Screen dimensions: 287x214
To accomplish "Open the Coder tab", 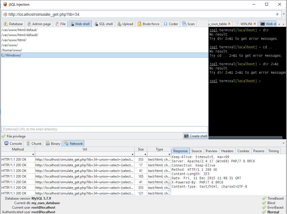I will 171,24.
